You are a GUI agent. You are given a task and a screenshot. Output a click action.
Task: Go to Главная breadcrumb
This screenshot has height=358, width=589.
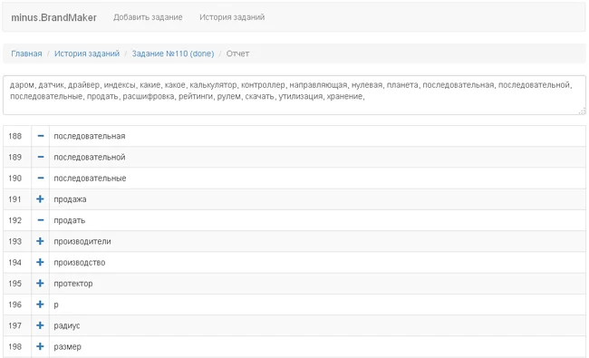pos(26,53)
